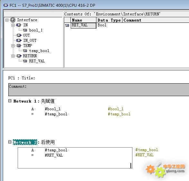The width and height of the screenshot is (189, 181).
Task: Click the block Comment field
Action: 99,90
